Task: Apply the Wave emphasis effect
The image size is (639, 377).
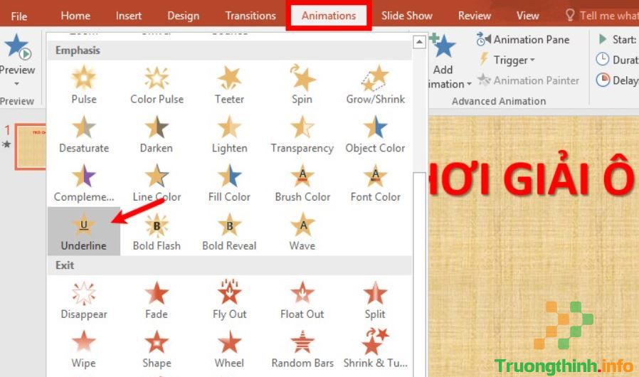Action: pos(302,231)
